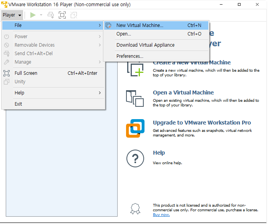This screenshot has width=269, height=224.
Task: Click the Power icon in the menu
Action: click(7, 37)
